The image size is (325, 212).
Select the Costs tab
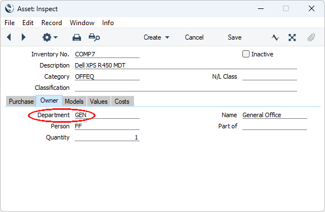click(122, 101)
